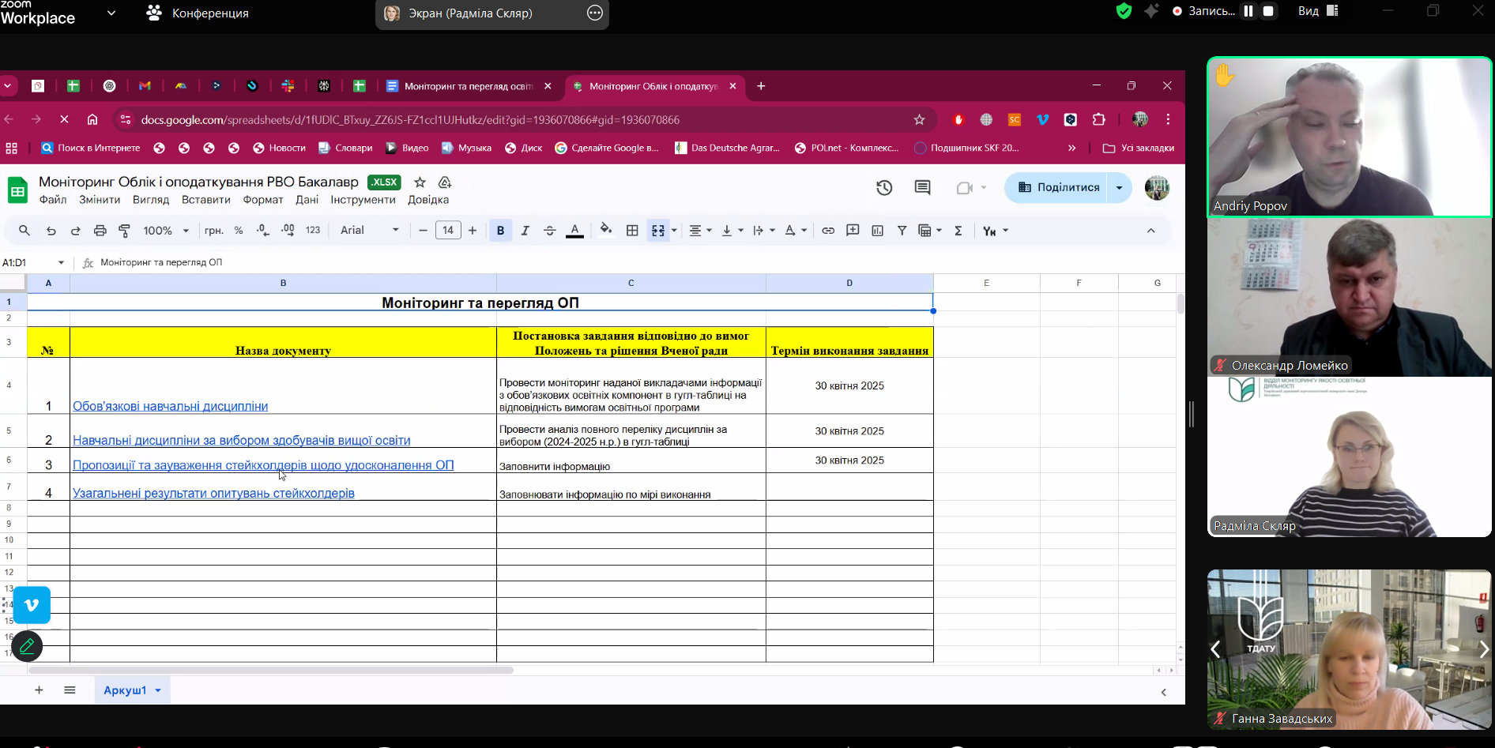Open version history clock icon
Screen dimensions: 1495x748
coord(884,188)
